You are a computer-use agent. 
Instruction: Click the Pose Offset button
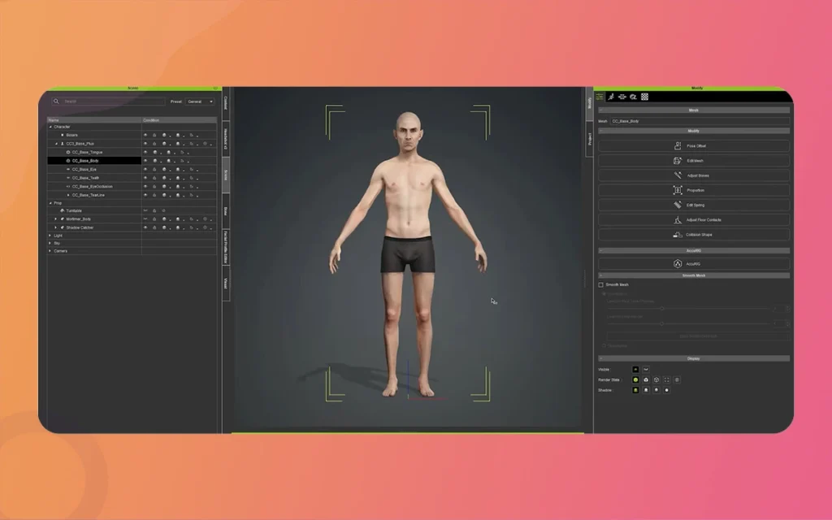(x=694, y=146)
